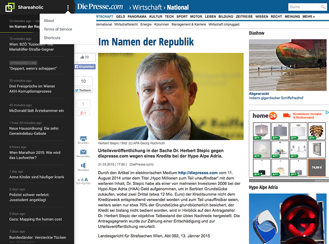329x244 pixels.
Task: Open the Diashow shipwreck thumbnail
Action: [288, 65]
